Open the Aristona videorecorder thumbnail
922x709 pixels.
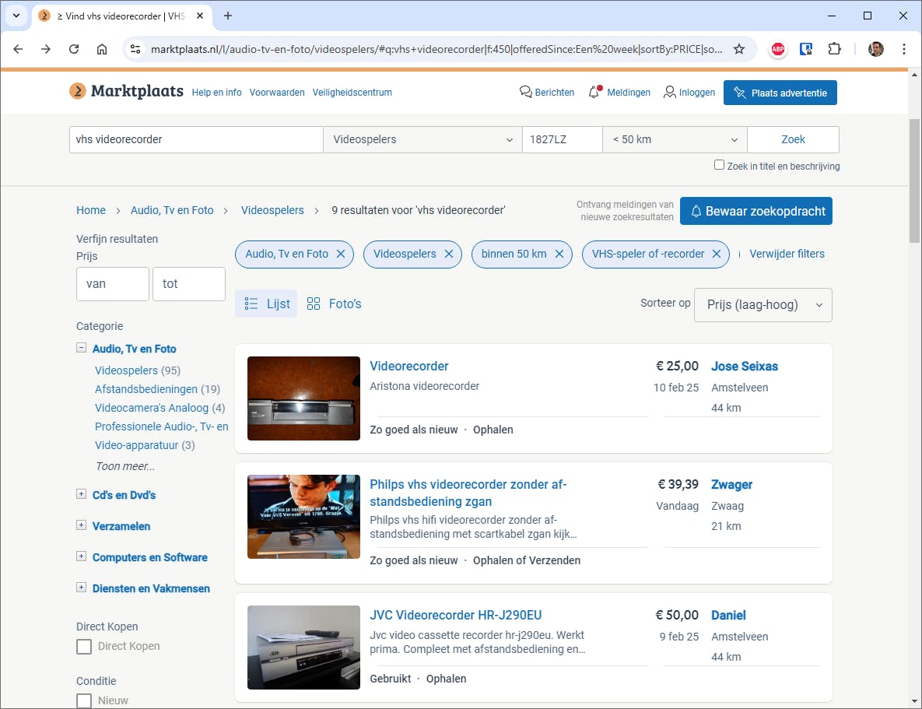pyautogui.click(x=303, y=398)
